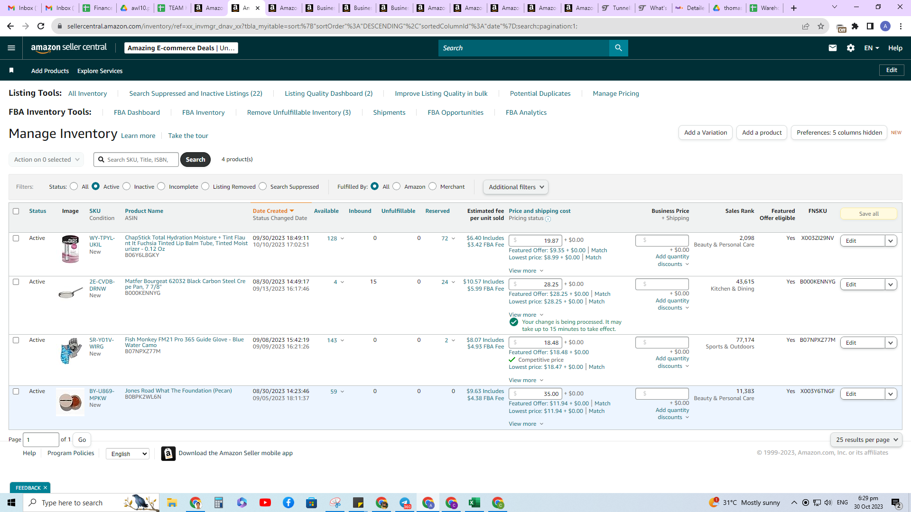Open Chrome three-dot menu

(x=901, y=26)
